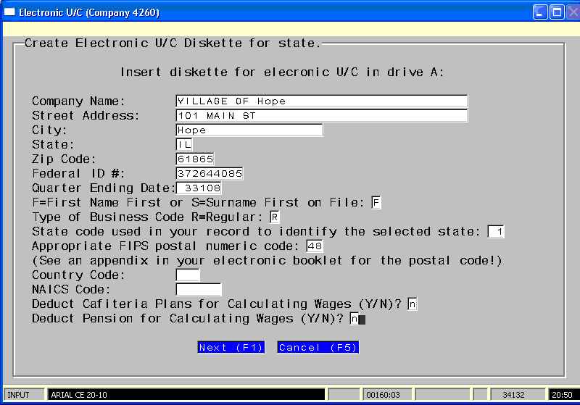
Task: Click the City field containing Hope
Action: click(x=249, y=130)
